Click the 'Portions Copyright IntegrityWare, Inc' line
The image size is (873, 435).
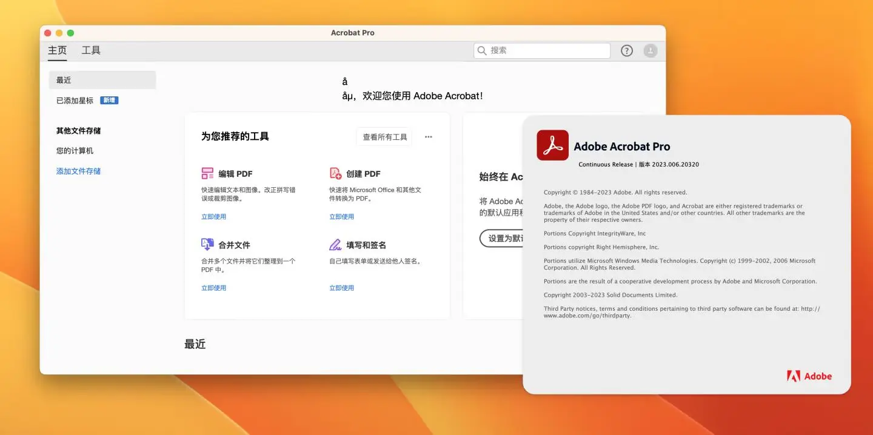point(595,233)
